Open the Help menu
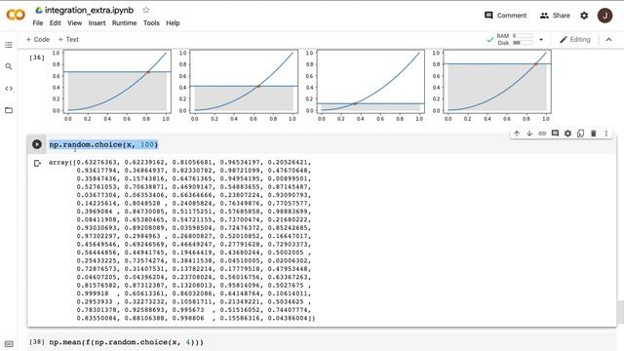The height and width of the screenshot is (351, 624). 173,23
